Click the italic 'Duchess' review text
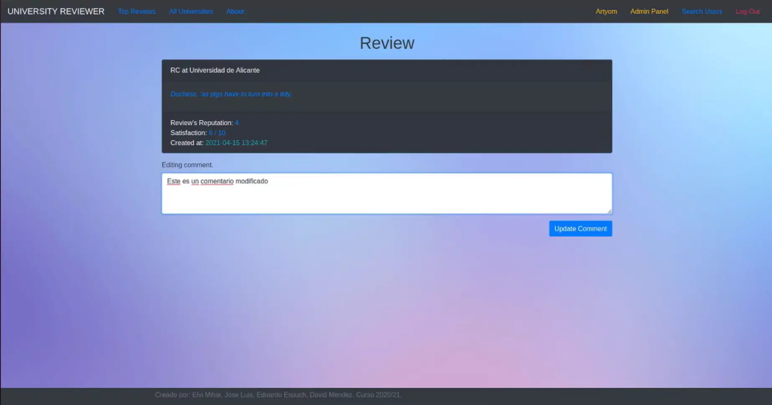This screenshot has width=772, height=405. point(231,94)
